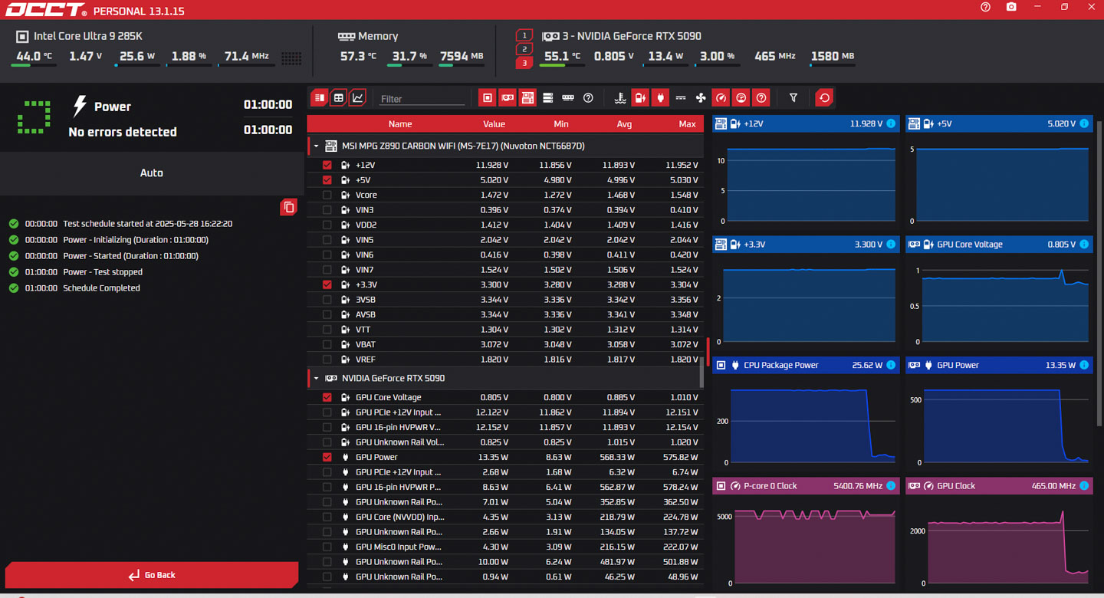Open the GPU Core Voltage graph header
Screen dimensions: 1104x598
click(999, 245)
